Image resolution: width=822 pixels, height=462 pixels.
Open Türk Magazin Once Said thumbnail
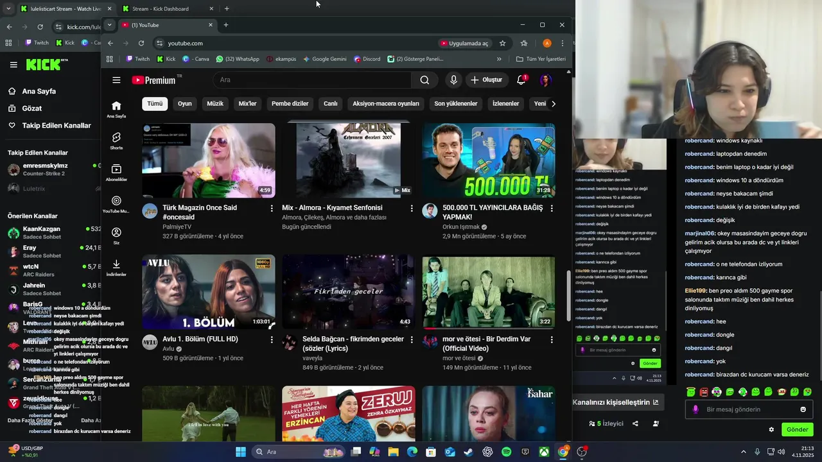[209, 160]
